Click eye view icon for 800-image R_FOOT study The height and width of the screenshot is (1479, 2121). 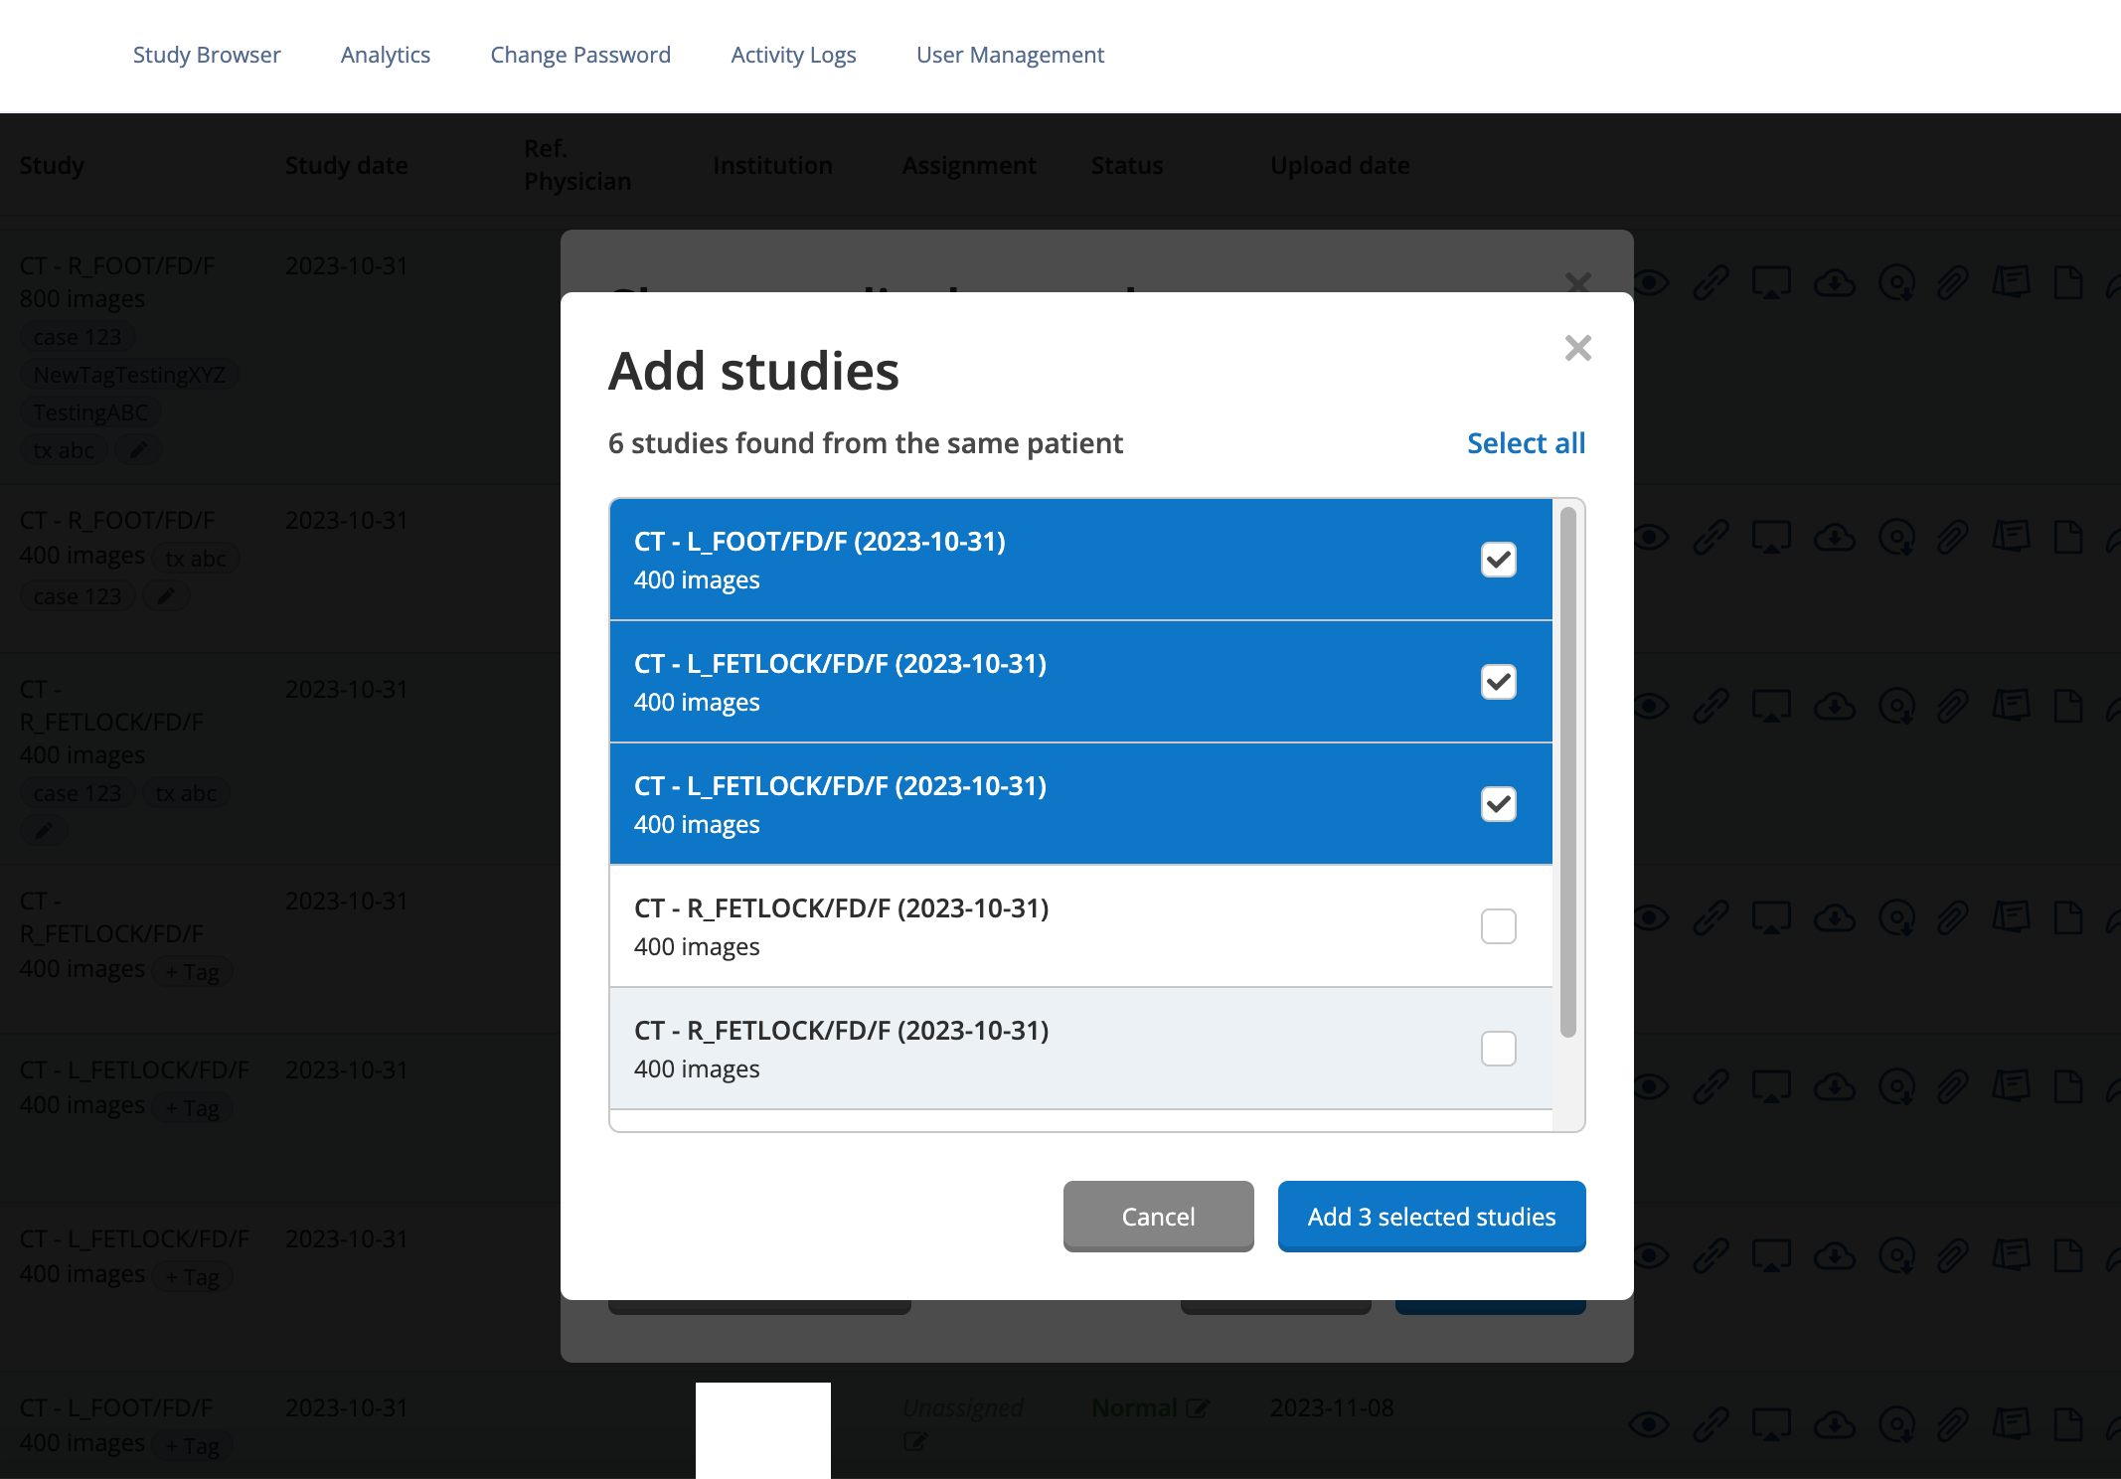coord(1650,283)
